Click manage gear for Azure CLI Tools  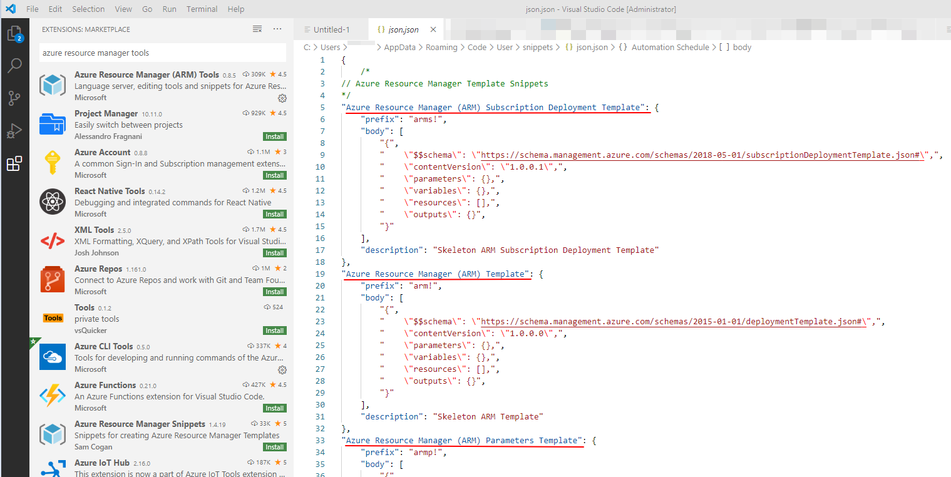click(x=282, y=370)
